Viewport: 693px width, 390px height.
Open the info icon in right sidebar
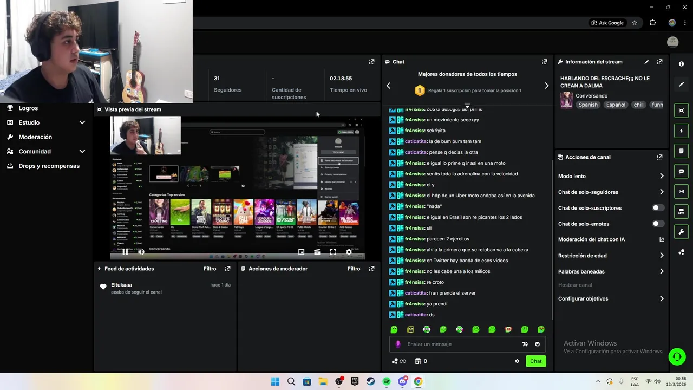click(x=681, y=64)
